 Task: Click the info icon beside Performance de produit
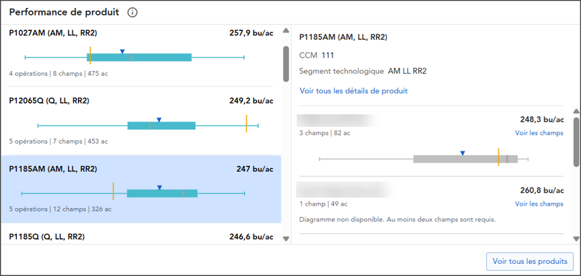pyautogui.click(x=132, y=13)
